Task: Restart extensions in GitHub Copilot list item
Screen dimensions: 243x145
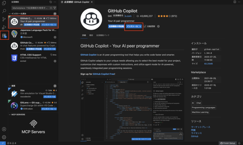Action: coord(32,25)
